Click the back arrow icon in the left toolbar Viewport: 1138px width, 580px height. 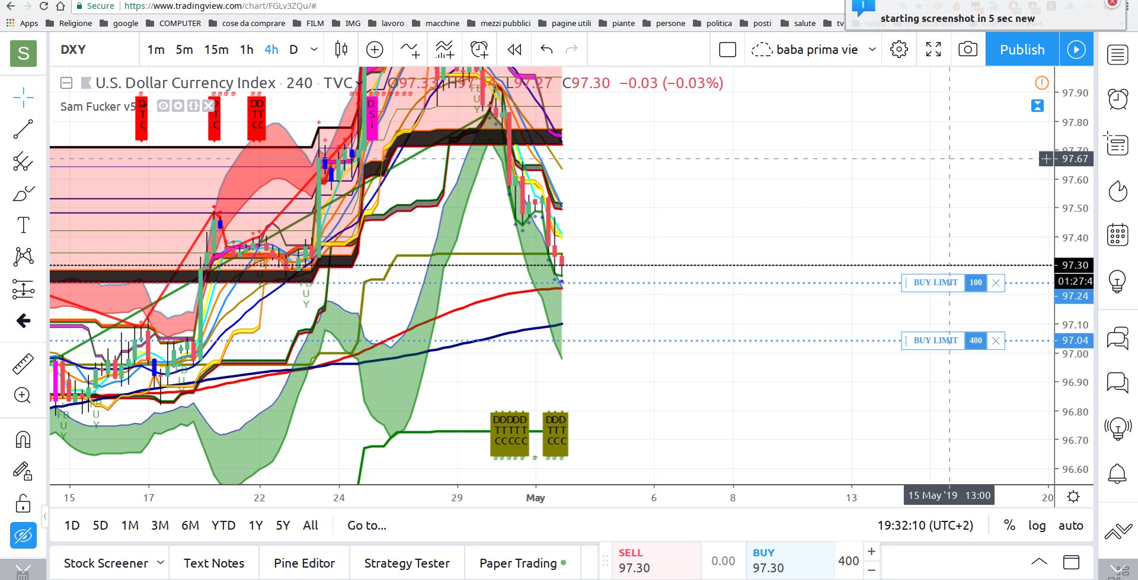pos(23,321)
